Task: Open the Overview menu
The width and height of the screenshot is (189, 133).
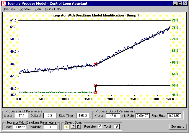Action: click(x=9, y=9)
